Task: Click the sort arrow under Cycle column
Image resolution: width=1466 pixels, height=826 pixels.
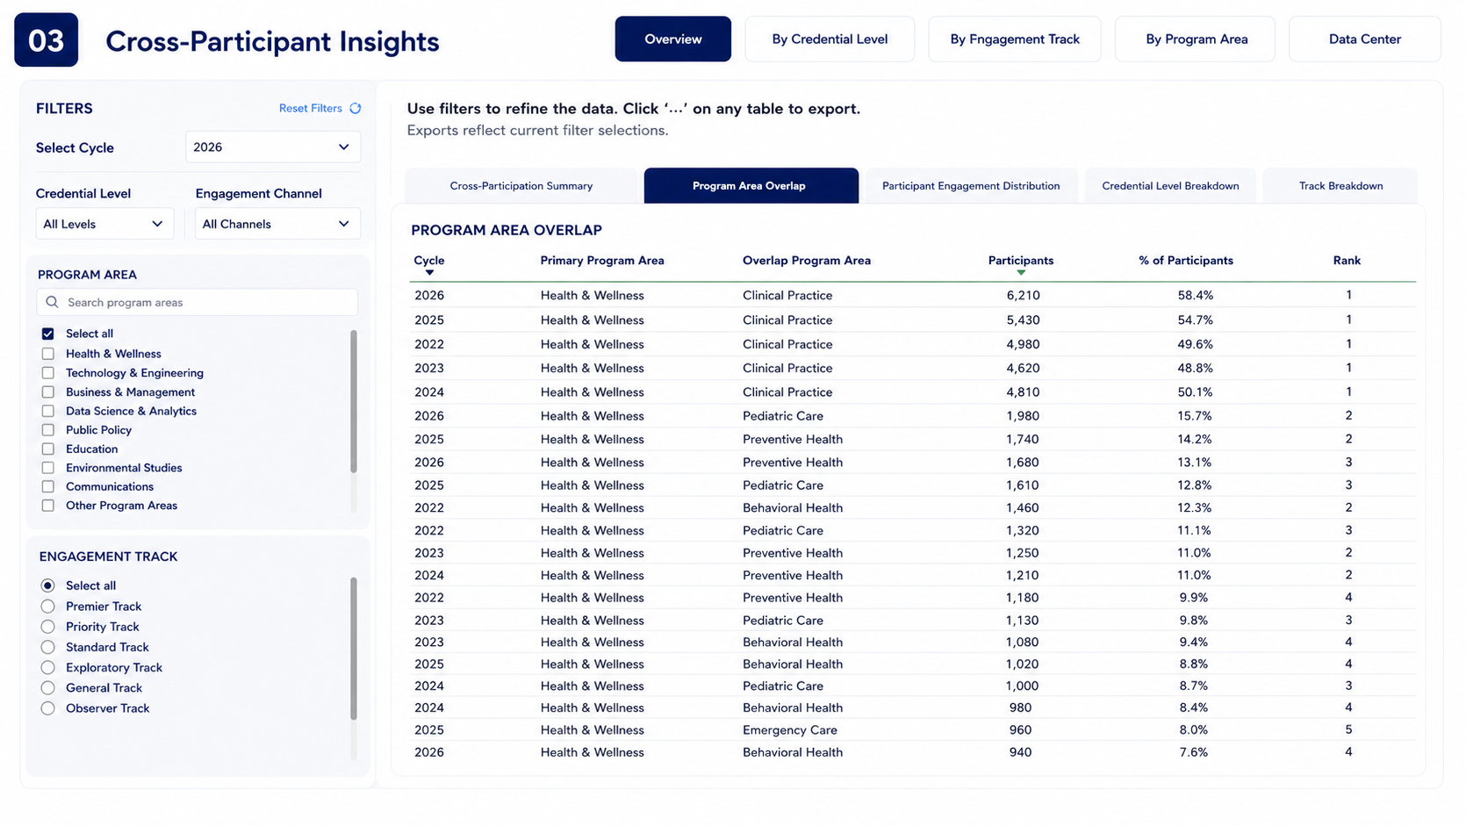Action: point(429,273)
